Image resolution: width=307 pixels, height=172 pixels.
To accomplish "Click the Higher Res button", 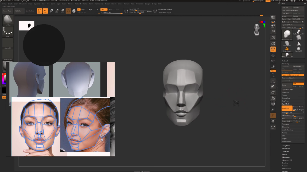I will pos(298,66).
